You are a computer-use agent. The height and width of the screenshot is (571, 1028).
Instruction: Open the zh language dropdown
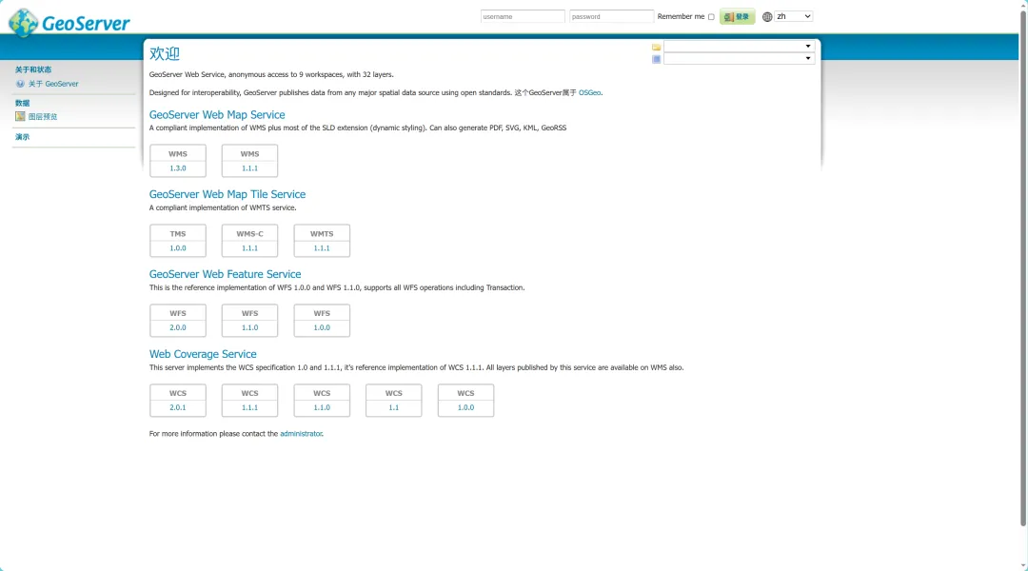point(793,16)
